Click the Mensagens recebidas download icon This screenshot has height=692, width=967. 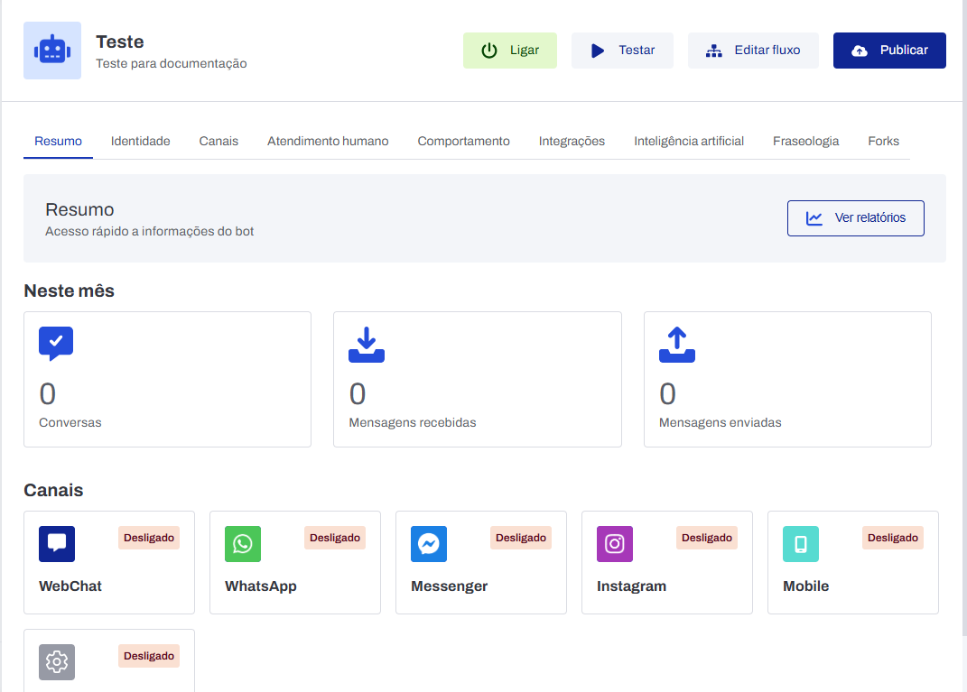click(x=367, y=345)
